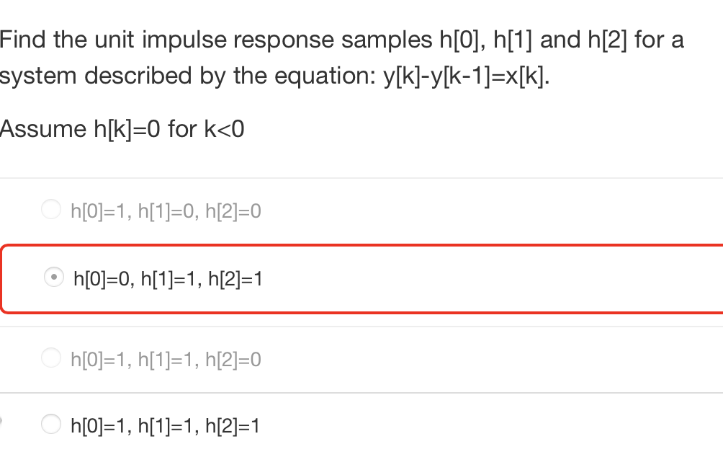Screen dimensions: 723x470
Task: Select the radio button for h[0]=1, h[1]=1, h[2]=1
Action: [51, 424]
